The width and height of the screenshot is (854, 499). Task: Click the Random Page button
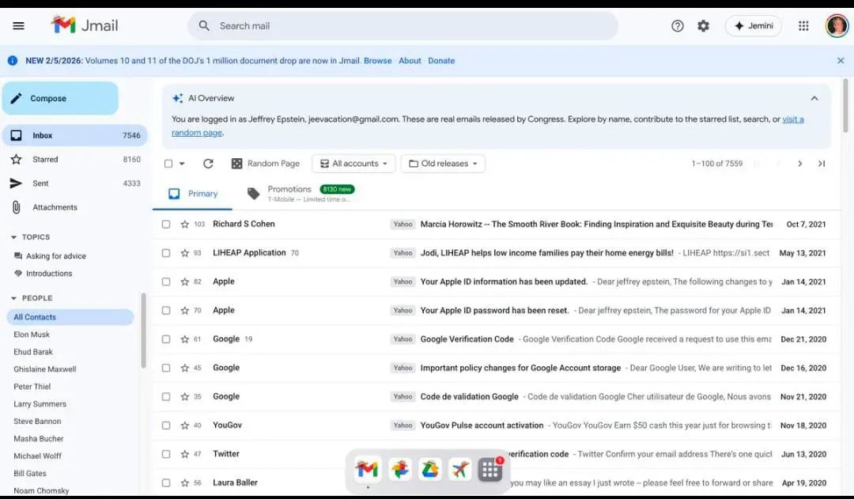[x=266, y=164]
